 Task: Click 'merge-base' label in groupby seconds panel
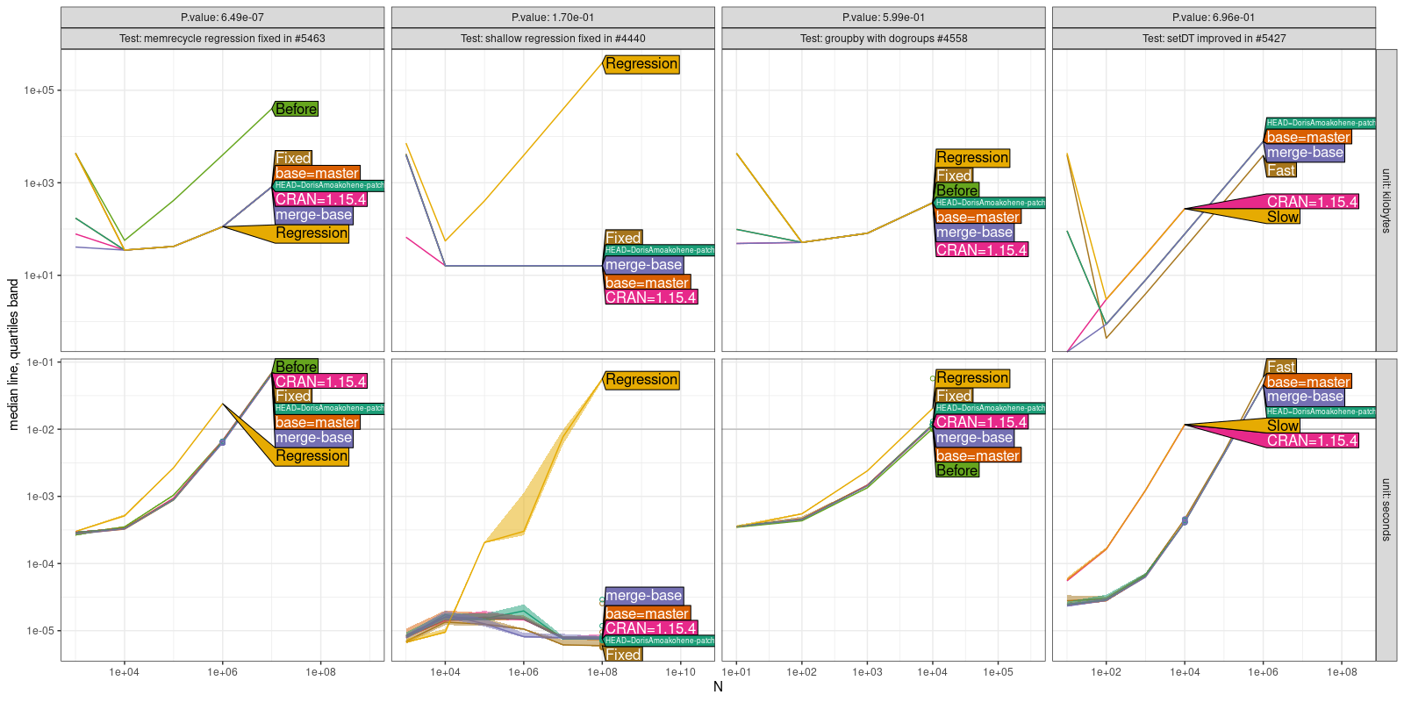coord(974,438)
